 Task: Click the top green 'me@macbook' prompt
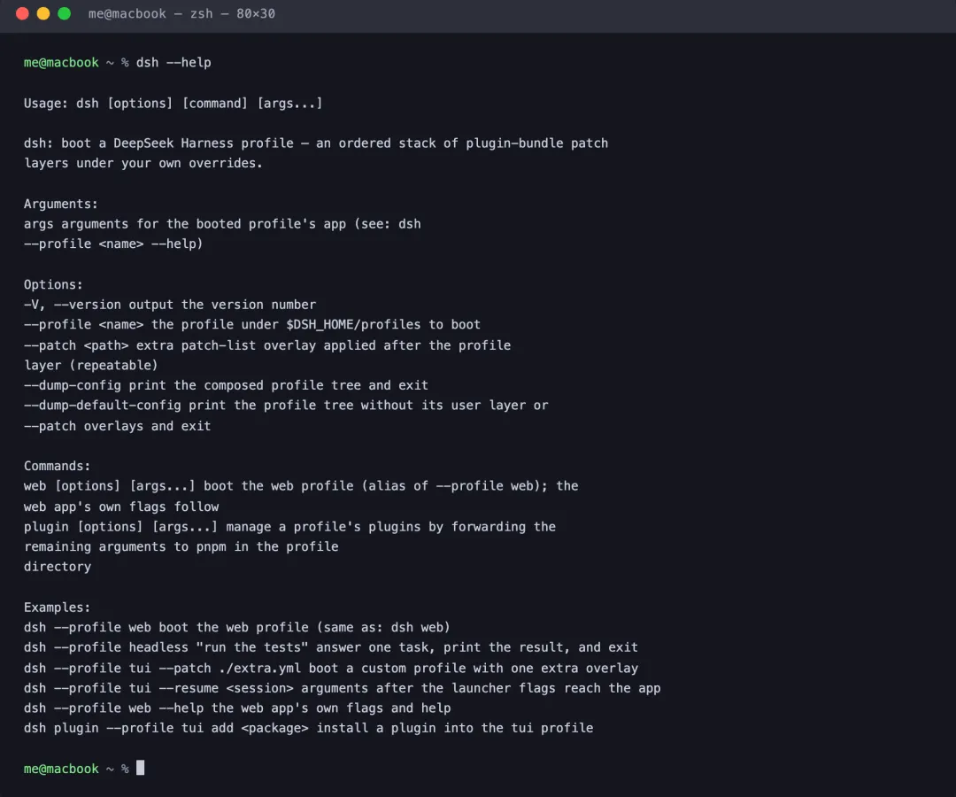pos(61,62)
